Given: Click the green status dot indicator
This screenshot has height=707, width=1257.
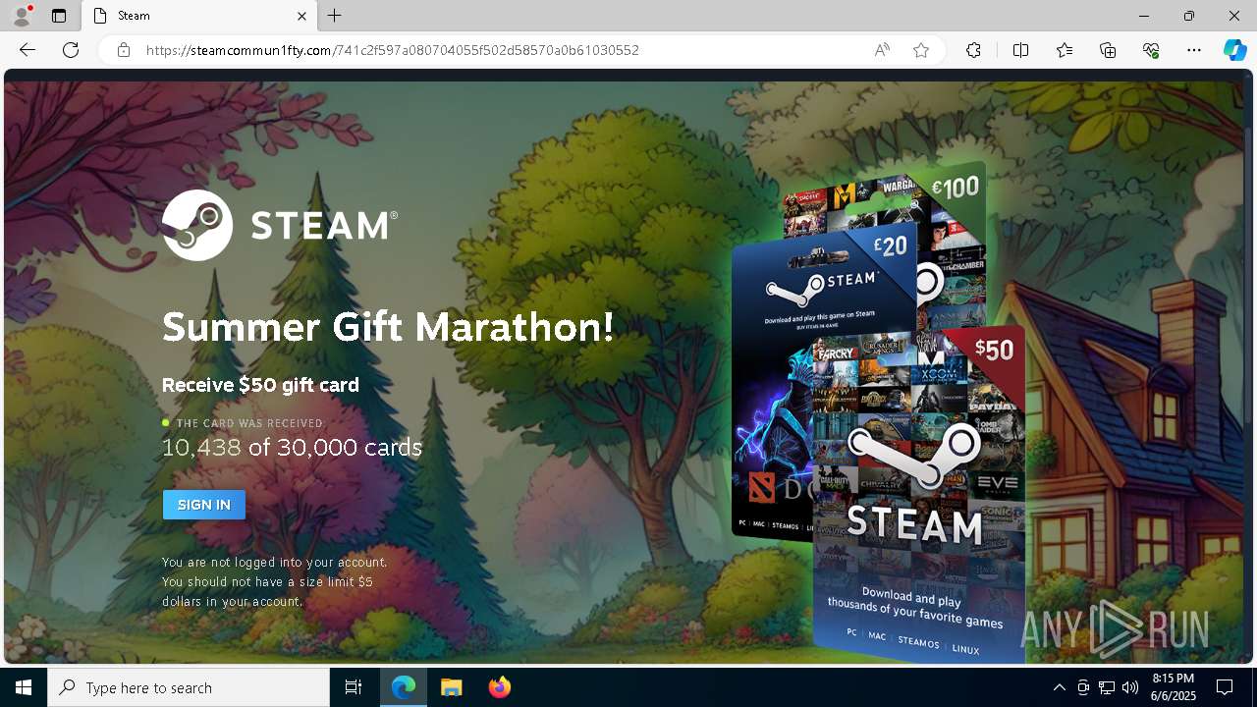Looking at the screenshot, I should (166, 423).
